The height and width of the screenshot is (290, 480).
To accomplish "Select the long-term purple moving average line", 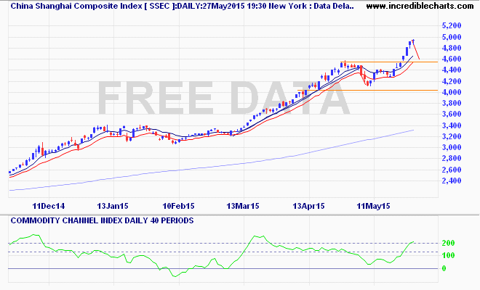I will click(218, 162).
